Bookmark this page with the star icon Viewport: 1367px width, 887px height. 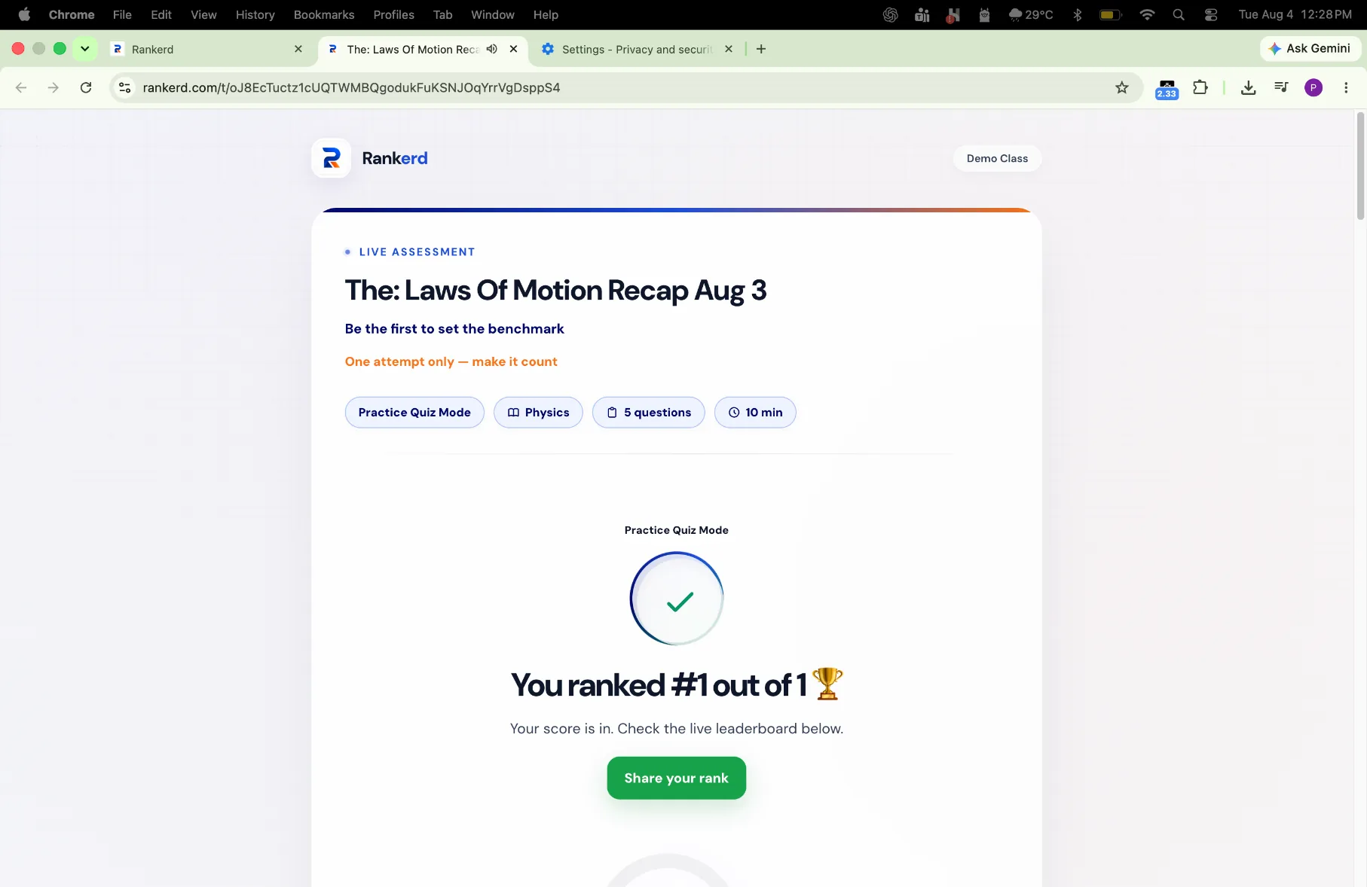1122,88
